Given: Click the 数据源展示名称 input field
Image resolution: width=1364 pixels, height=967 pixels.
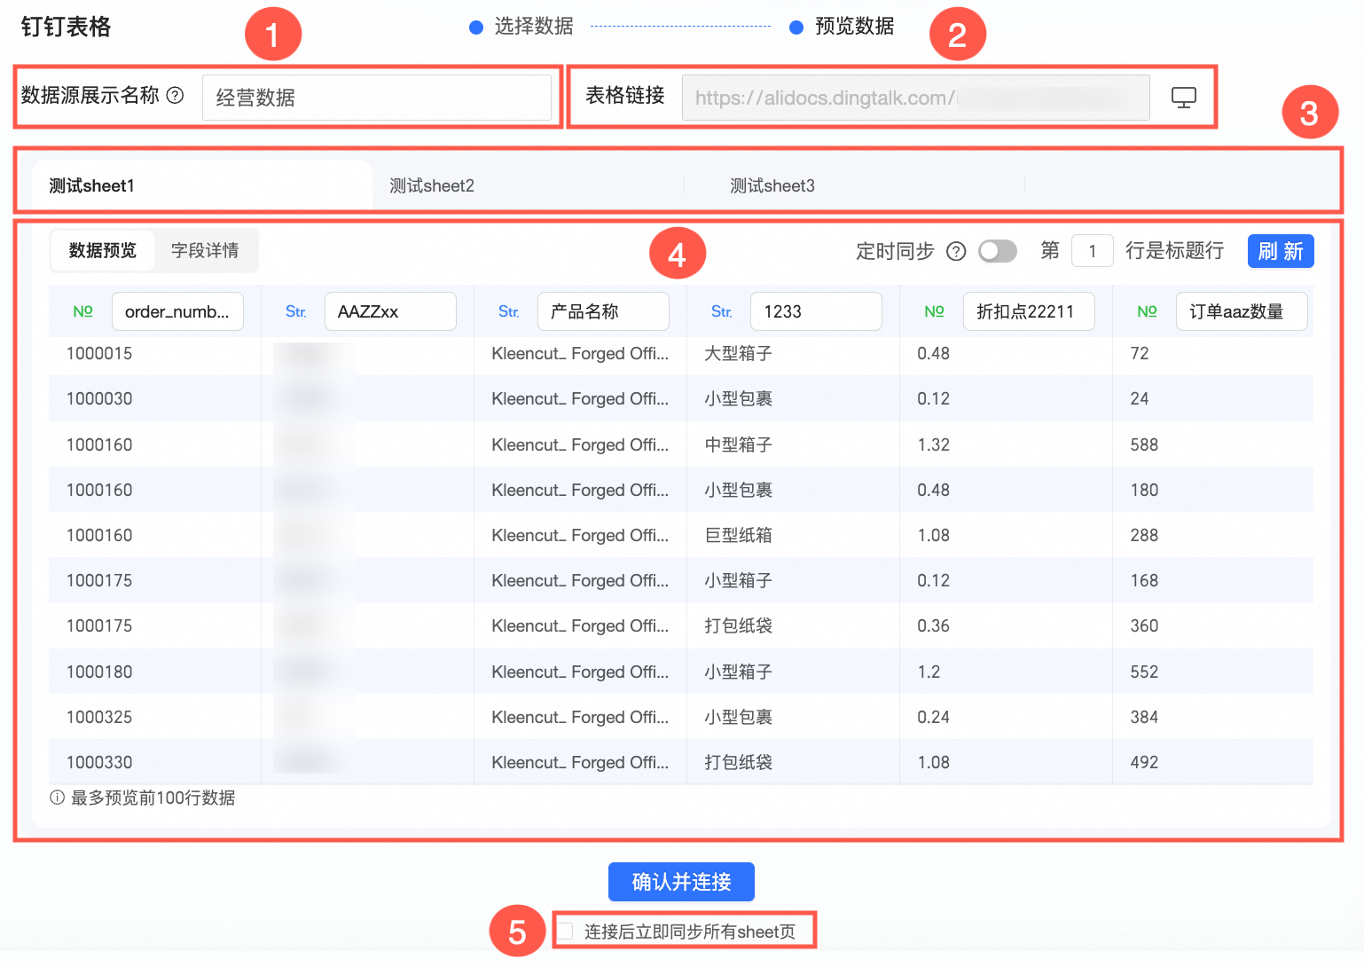Looking at the screenshot, I should pos(377,98).
